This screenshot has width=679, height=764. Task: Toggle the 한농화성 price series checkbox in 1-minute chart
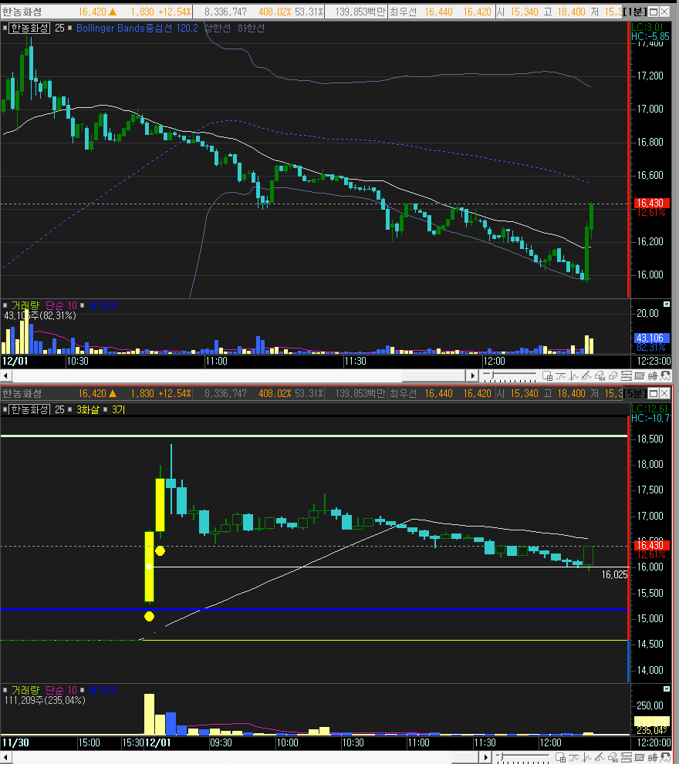click(5, 29)
